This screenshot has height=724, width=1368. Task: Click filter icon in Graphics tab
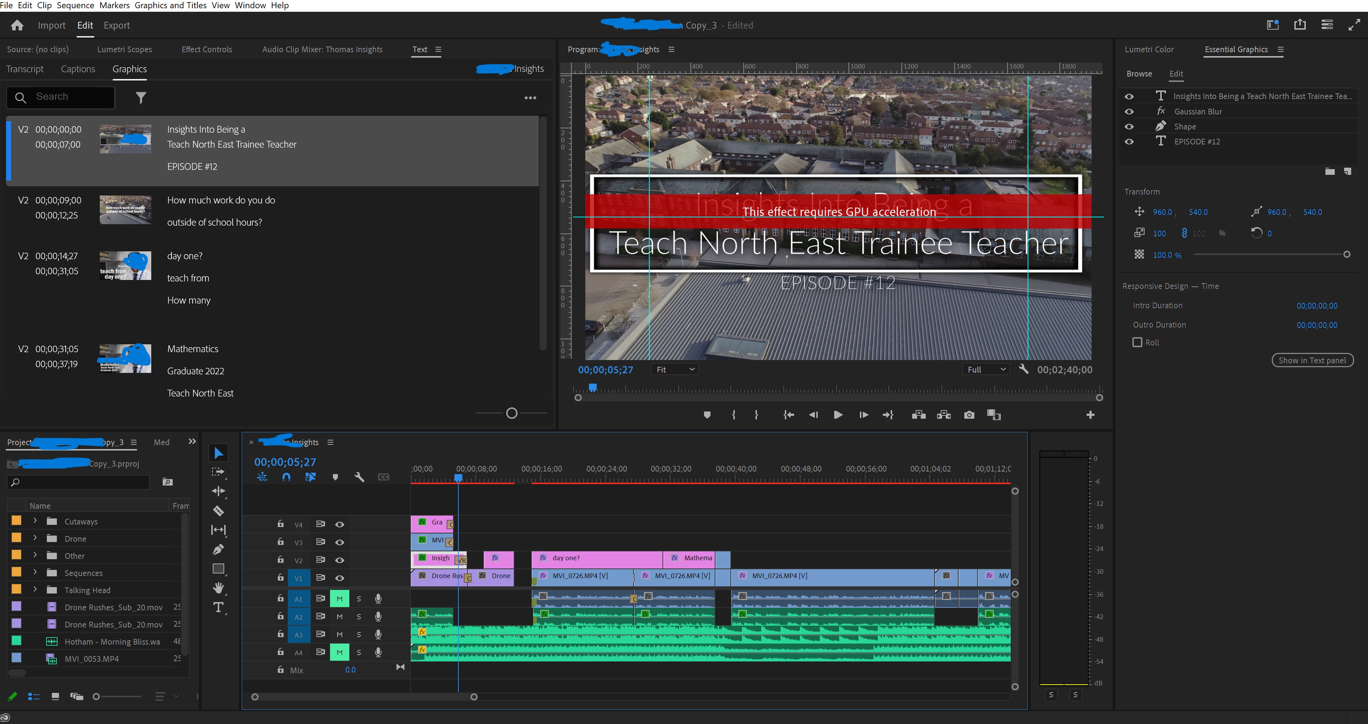point(141,98)
